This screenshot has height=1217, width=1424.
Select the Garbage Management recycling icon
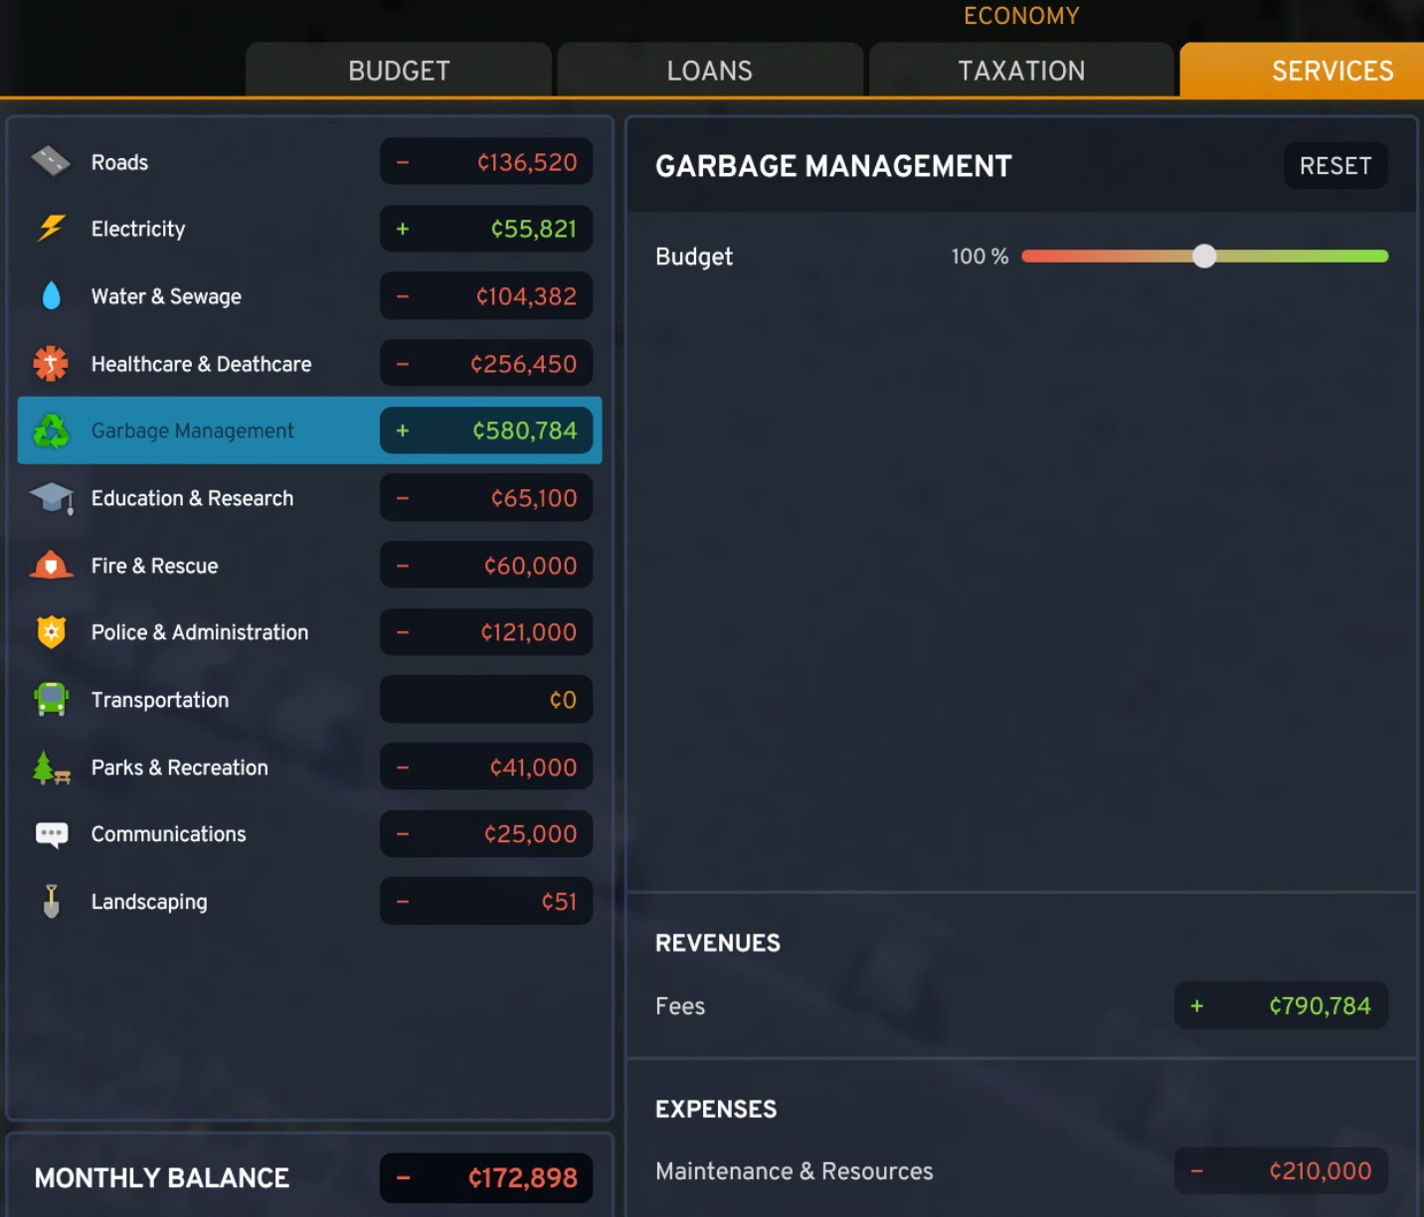51,431
